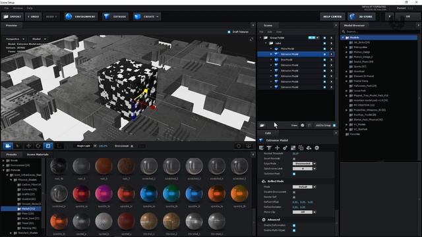This screenshot has width=422, height=237.
Task: Click the Model Browser tab
Action: click(x=354, y=25)
